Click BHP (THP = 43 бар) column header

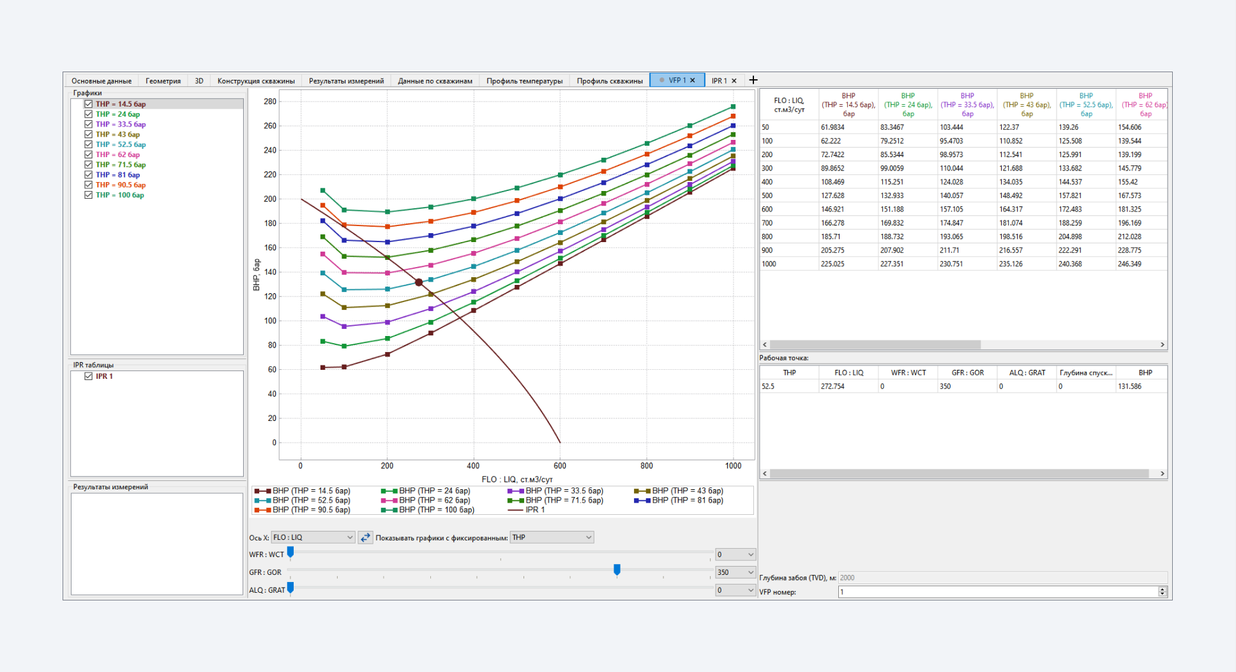pos(1027,105)
